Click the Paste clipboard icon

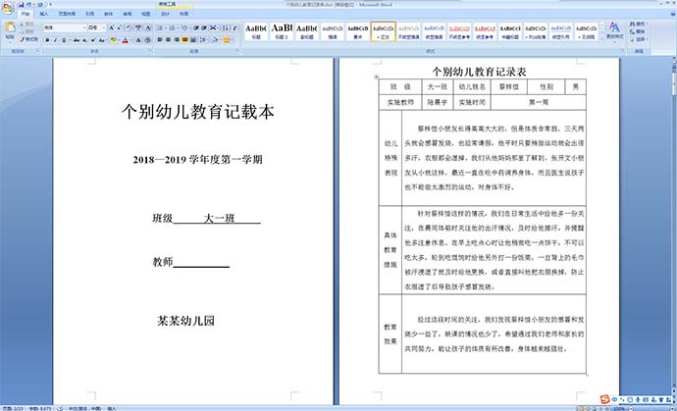click(10, 28)
